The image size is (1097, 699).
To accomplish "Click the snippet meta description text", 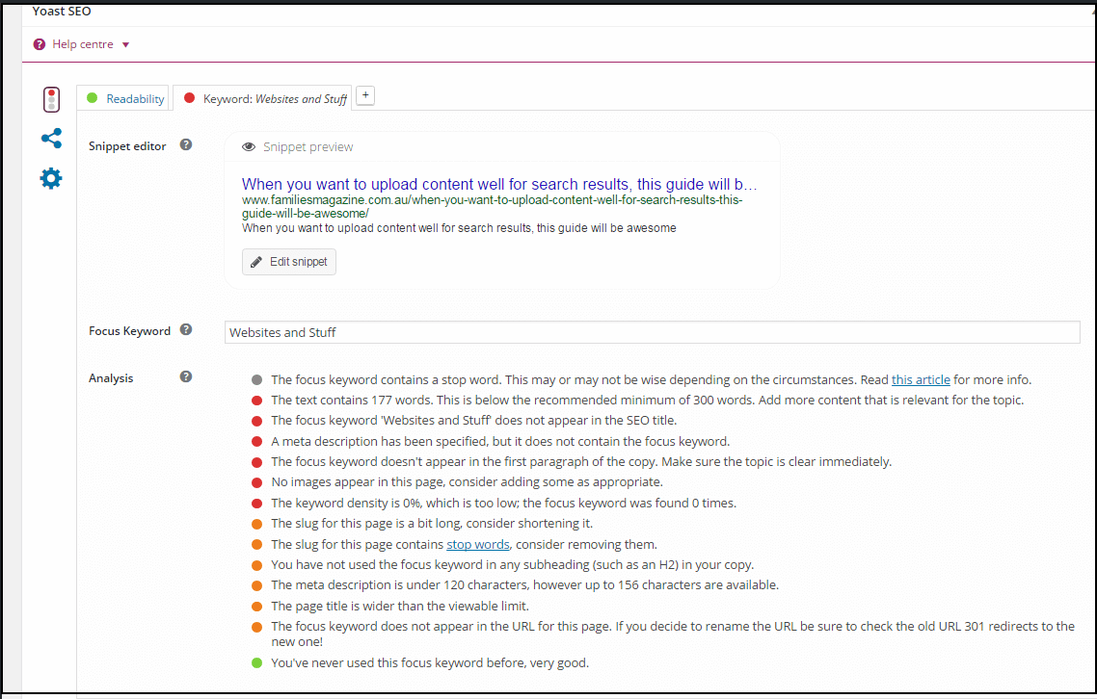I will [459, 228].
